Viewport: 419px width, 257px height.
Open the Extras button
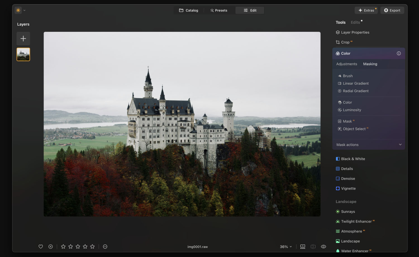(x=366, y=11)
